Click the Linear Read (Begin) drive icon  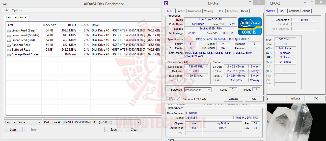(9, 31)
